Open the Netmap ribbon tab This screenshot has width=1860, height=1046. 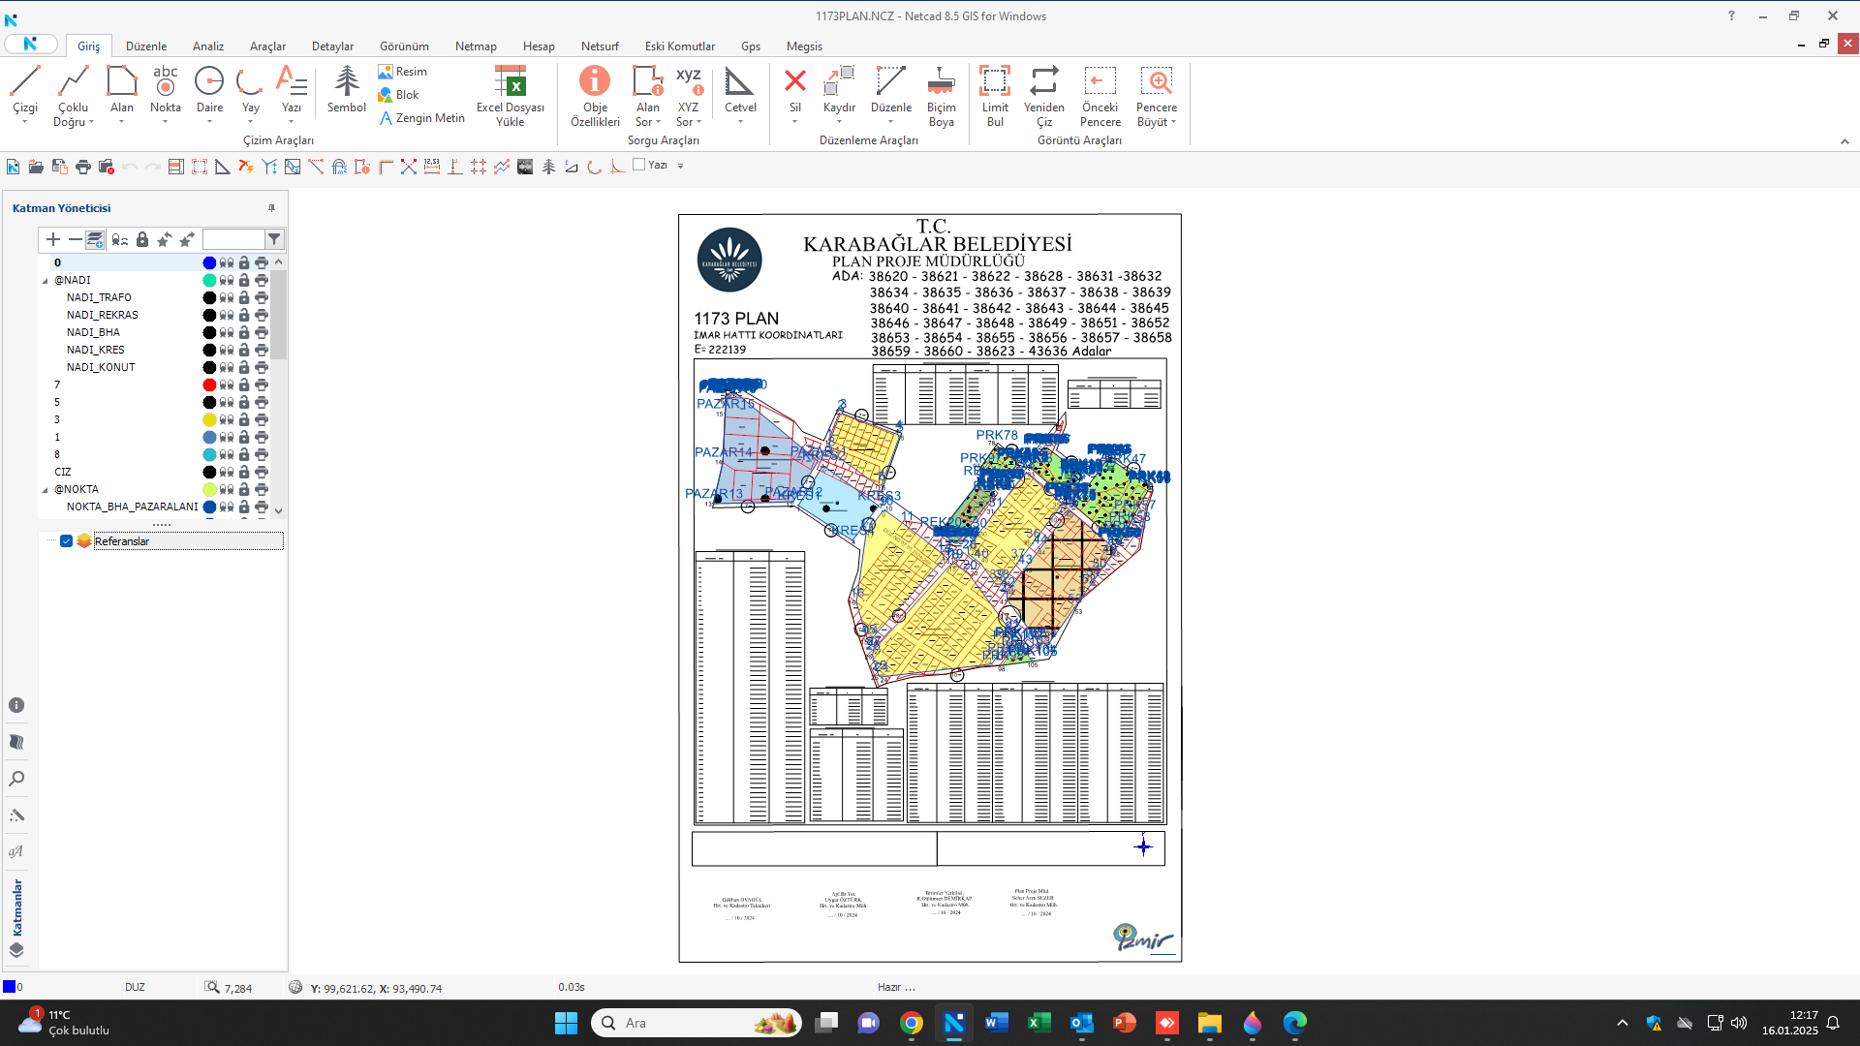[476, 46]
